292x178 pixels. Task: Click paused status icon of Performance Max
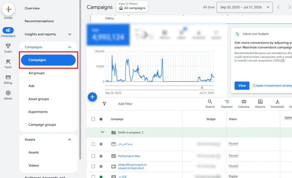[x=101, y=156]
